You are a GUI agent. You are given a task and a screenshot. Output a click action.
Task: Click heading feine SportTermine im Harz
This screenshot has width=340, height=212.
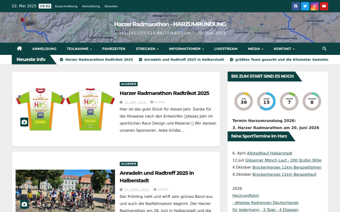tap(259, 136)
